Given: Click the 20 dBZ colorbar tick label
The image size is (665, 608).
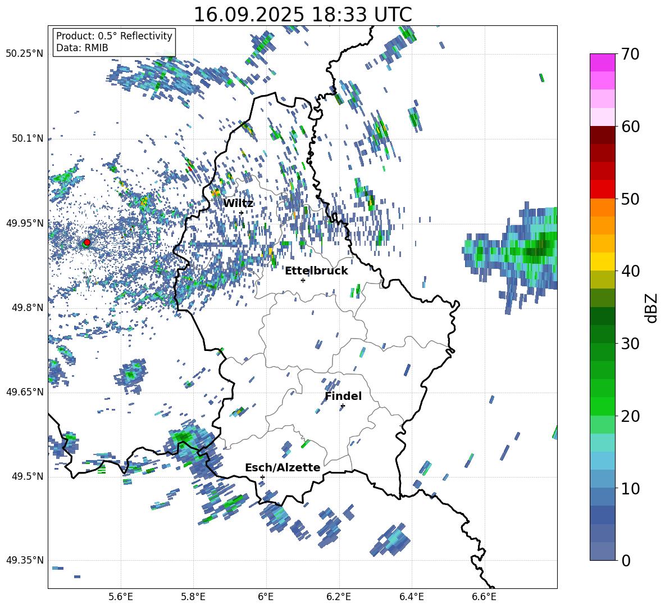Looking at the screenshot, I should click(x=630, y=416).
